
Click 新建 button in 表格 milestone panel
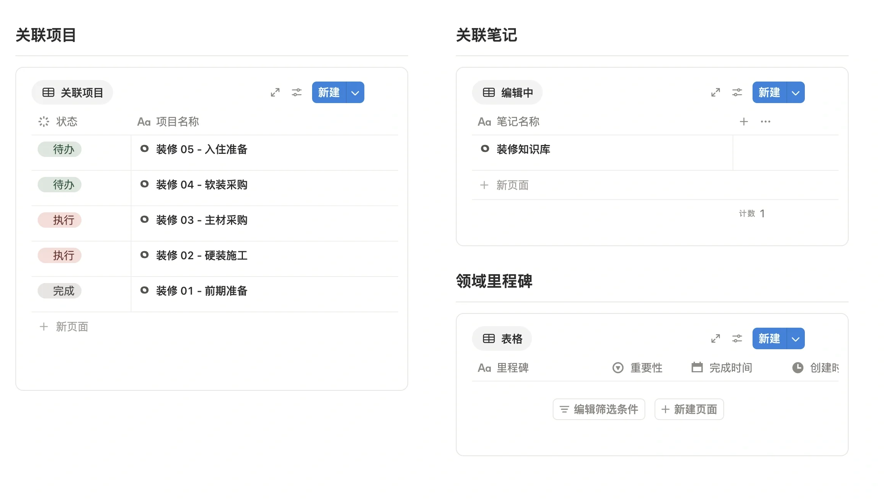[769, 338]
